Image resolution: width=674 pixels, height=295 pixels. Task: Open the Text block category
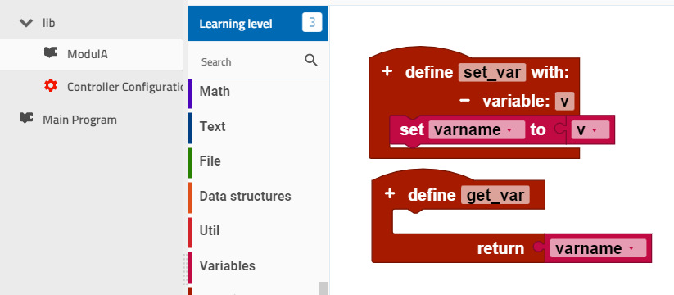[258, 126]
